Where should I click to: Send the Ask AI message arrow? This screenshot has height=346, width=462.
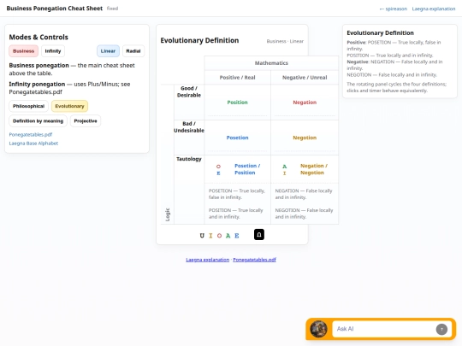coord(441,329)
